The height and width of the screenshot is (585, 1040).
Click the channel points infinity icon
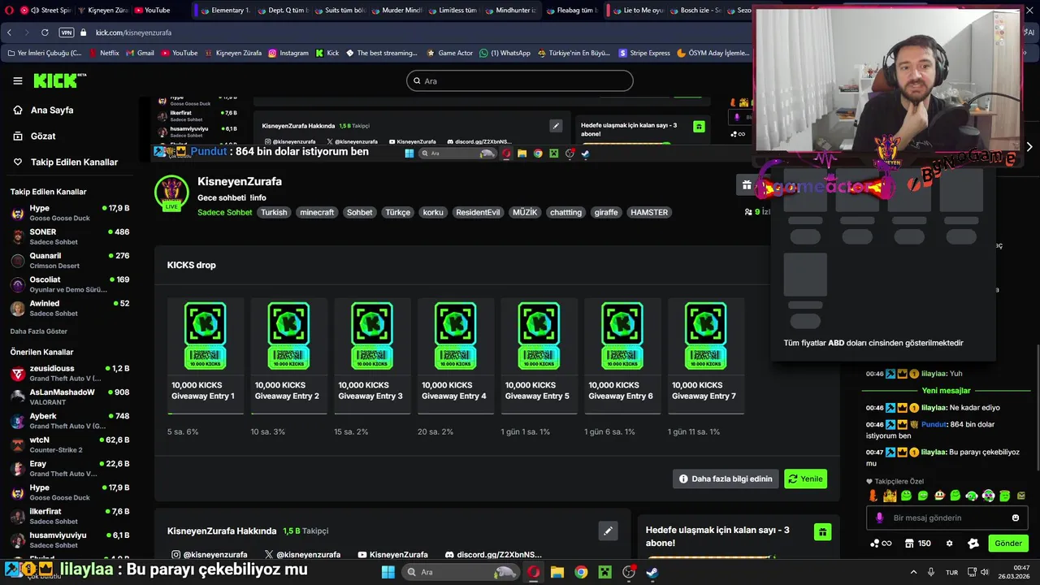(881, 544)
